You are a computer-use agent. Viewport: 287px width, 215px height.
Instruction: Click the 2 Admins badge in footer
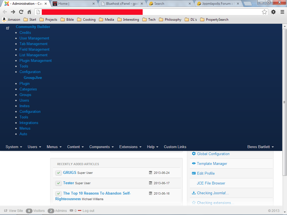pos(51,211)
